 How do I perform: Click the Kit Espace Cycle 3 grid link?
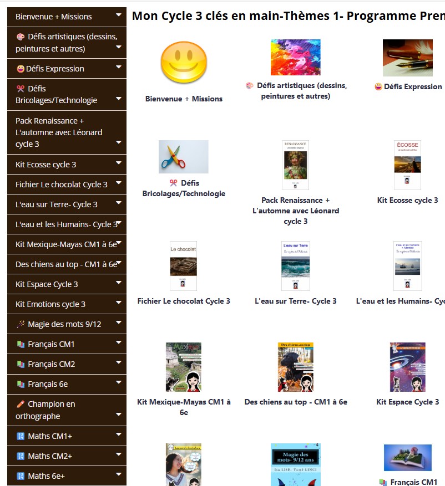point(407,402)
